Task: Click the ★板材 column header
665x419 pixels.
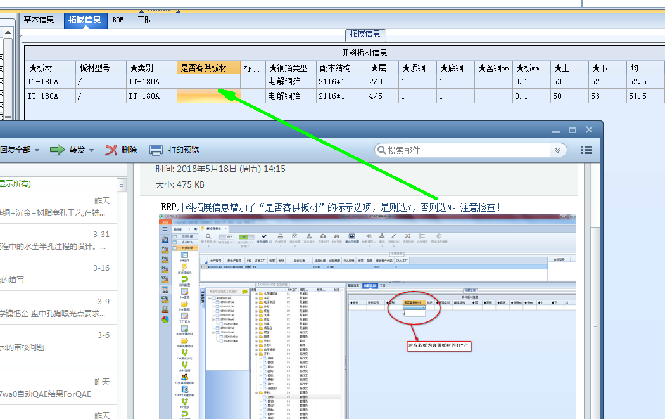Action: pos(50,68)
